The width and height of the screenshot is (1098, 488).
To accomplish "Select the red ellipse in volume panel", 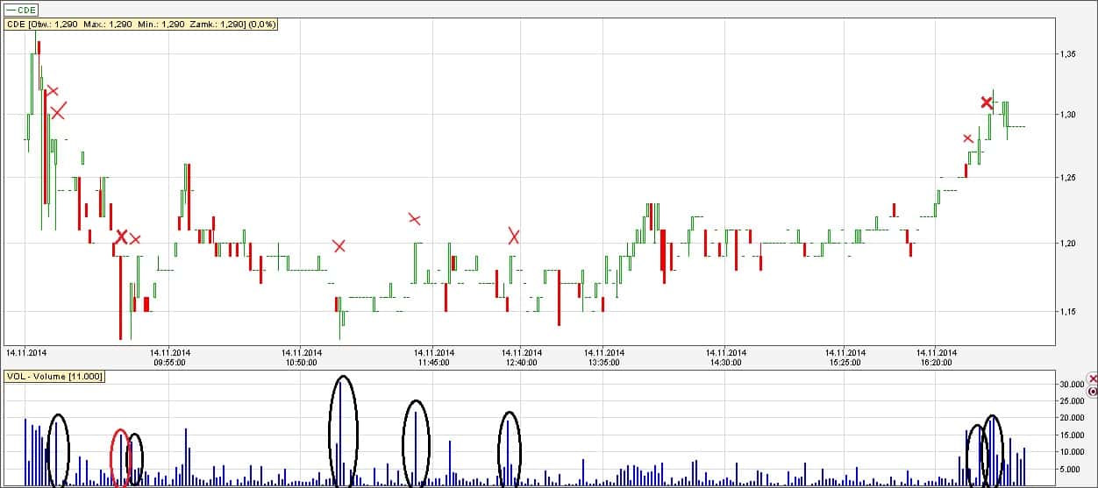I will (x=120, y=457).
